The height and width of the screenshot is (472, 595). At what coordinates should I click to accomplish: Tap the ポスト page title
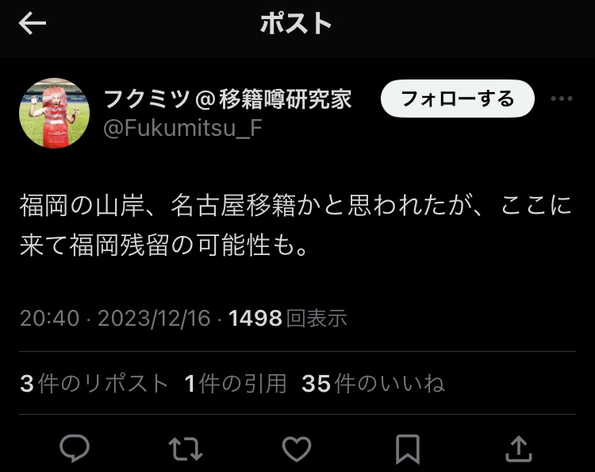click(x=296, y=23)
